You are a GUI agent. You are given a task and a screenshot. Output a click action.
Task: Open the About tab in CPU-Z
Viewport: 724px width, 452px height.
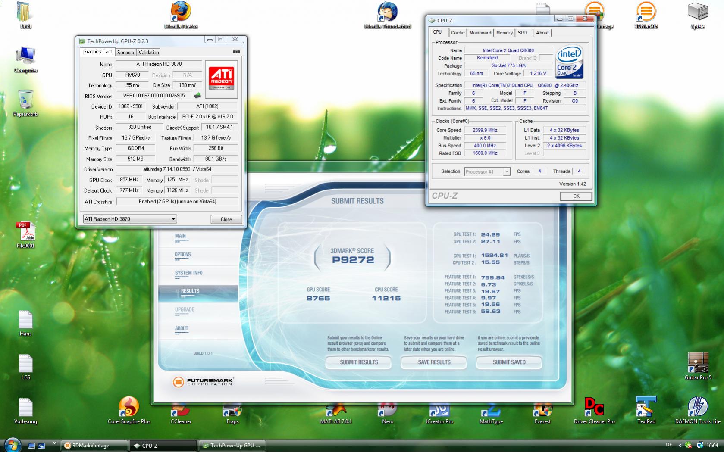pos(542,33)
